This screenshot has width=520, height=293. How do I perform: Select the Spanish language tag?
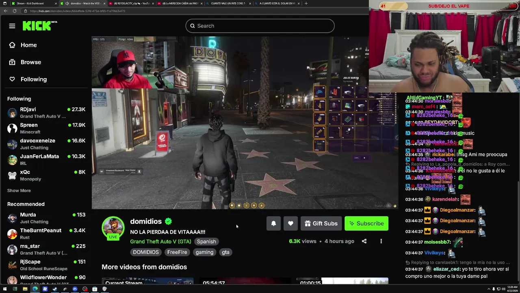206,241
